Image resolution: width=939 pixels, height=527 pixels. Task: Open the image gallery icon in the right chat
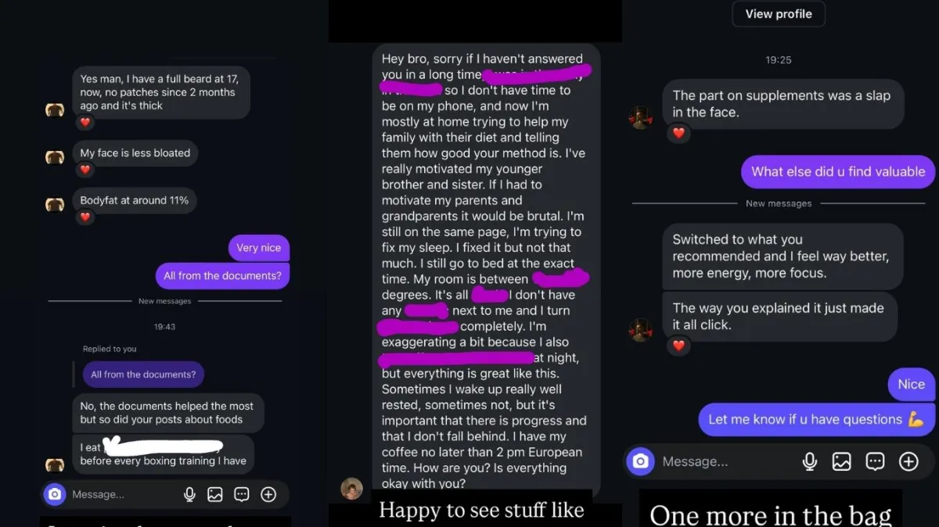pos(842,461)
